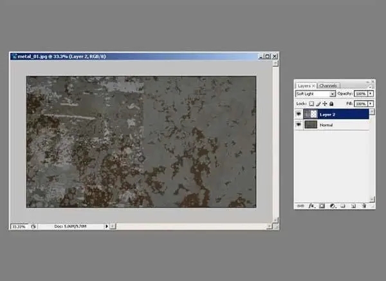Create a new adjustment layer
The width and height of the screenshot is (386, 281).
(x=333, y=206)
